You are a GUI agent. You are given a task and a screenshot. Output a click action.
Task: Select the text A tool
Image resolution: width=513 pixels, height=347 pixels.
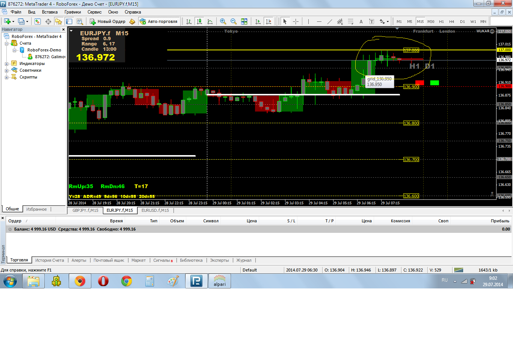pos(361,21)
